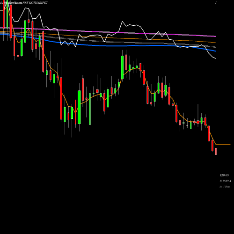Viewport: 234px width, 234px height.
Task: Click the NSE KOTHARIPET chart title
Action: [x=35, y=3]
